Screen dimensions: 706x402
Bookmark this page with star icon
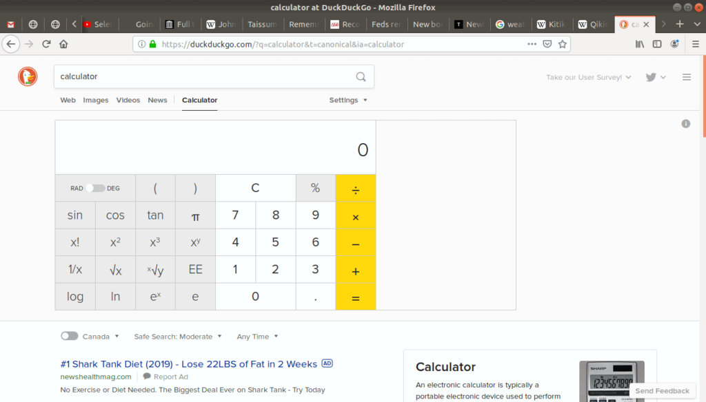click(563, 44)
